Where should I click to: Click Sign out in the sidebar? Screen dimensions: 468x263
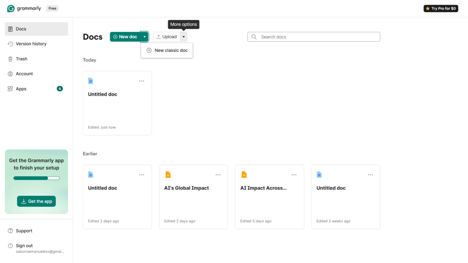[x=24, y=246]
